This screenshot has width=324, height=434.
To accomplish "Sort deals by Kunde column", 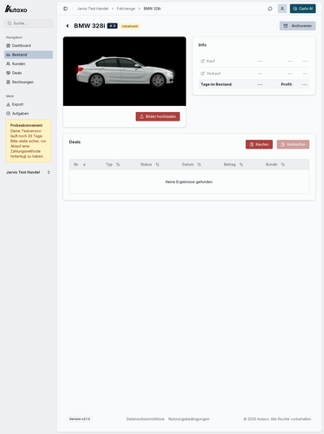I will click(275, 164).
